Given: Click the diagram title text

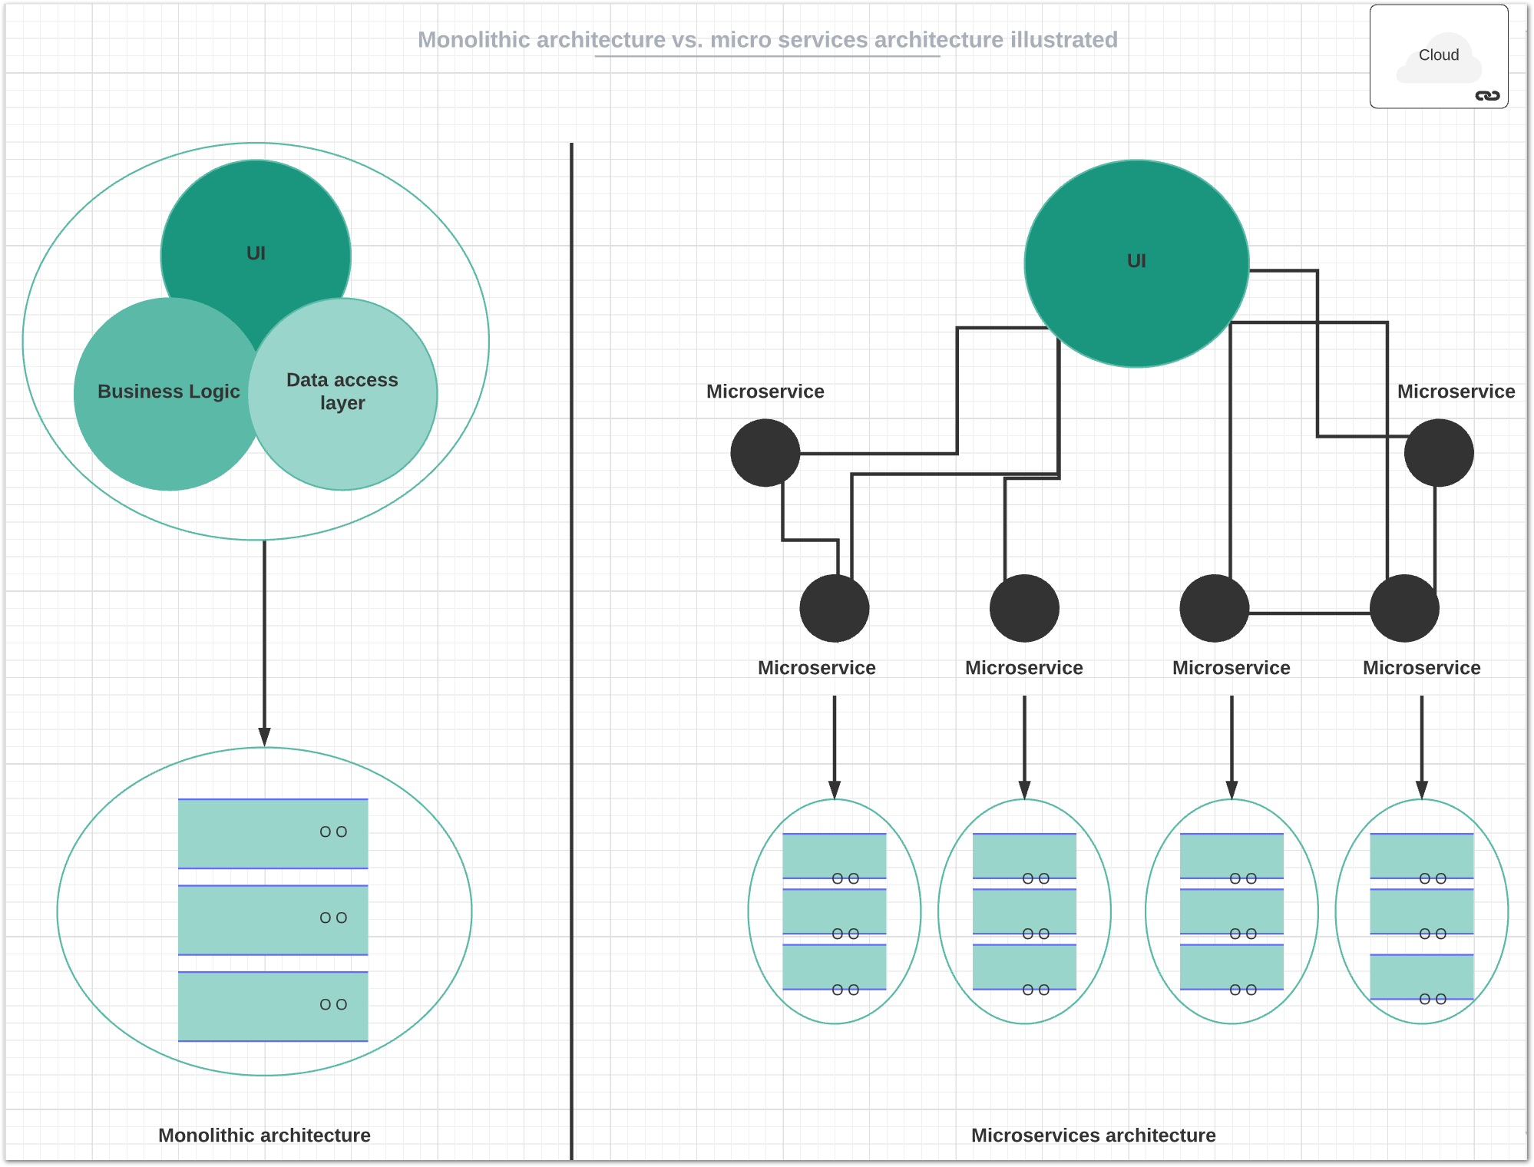Looking at the screenshot, I should tap(767, 40).
